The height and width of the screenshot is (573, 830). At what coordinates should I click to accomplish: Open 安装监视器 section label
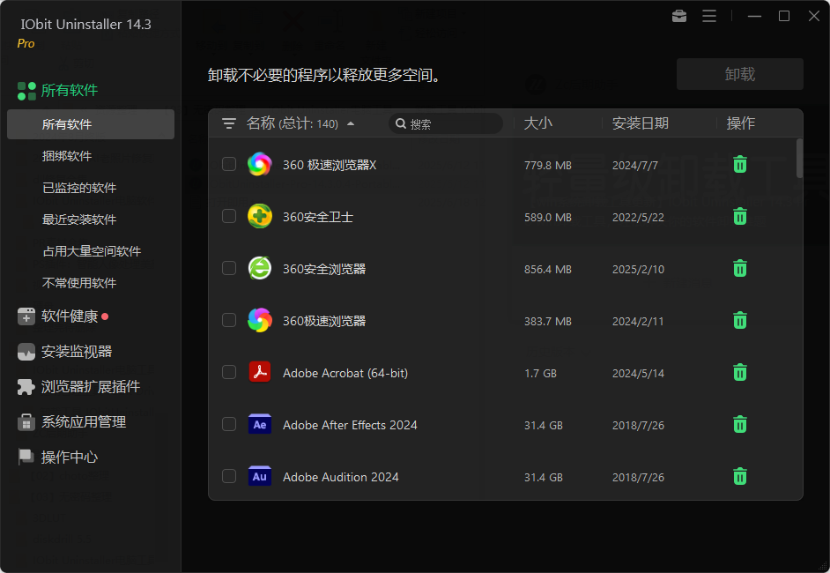(x=77, y=351)
